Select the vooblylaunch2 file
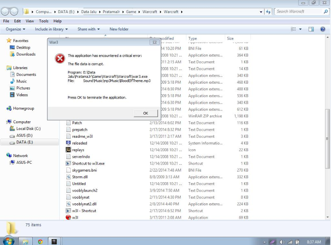The width and height of the screenshot is (331, 245). (x=85, y=190)
